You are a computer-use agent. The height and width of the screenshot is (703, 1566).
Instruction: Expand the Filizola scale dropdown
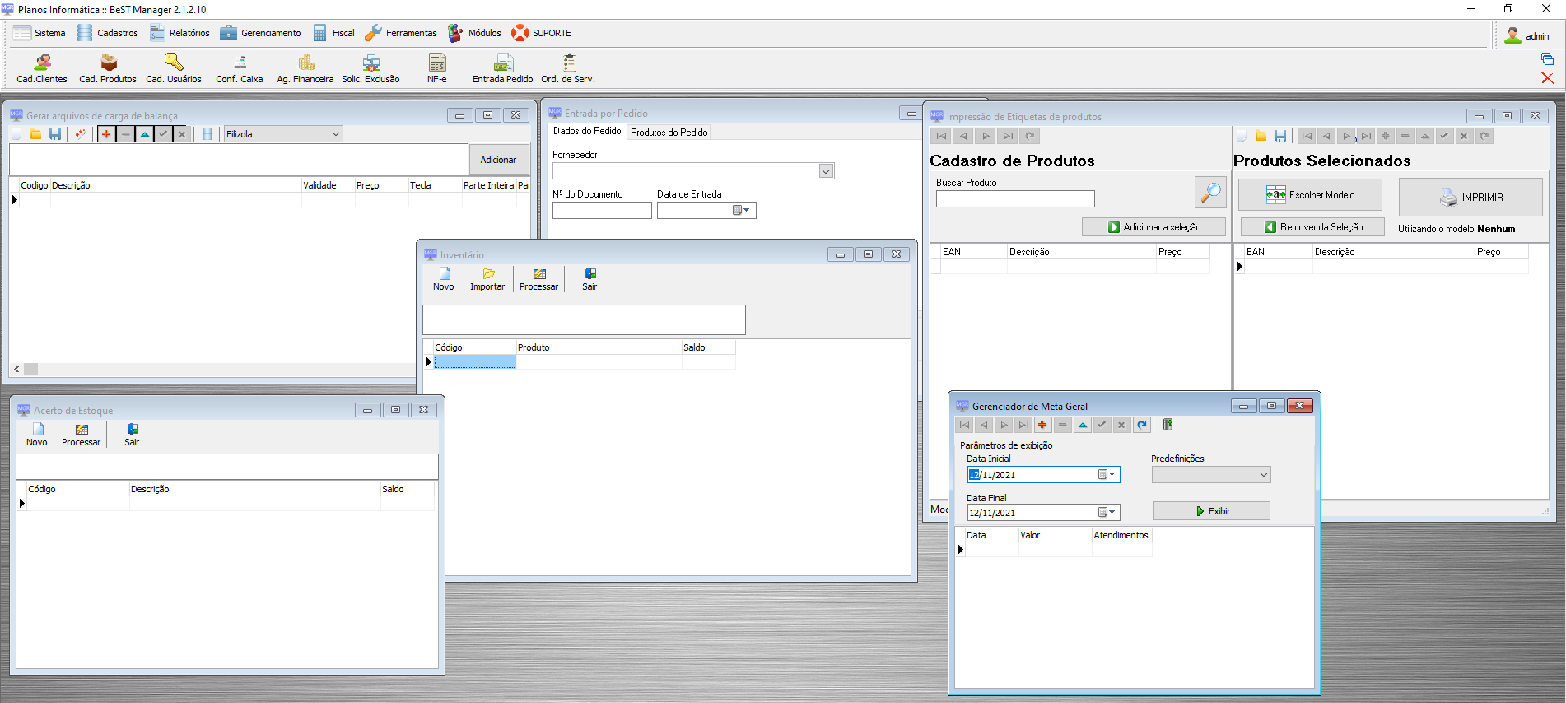point(335,134)
